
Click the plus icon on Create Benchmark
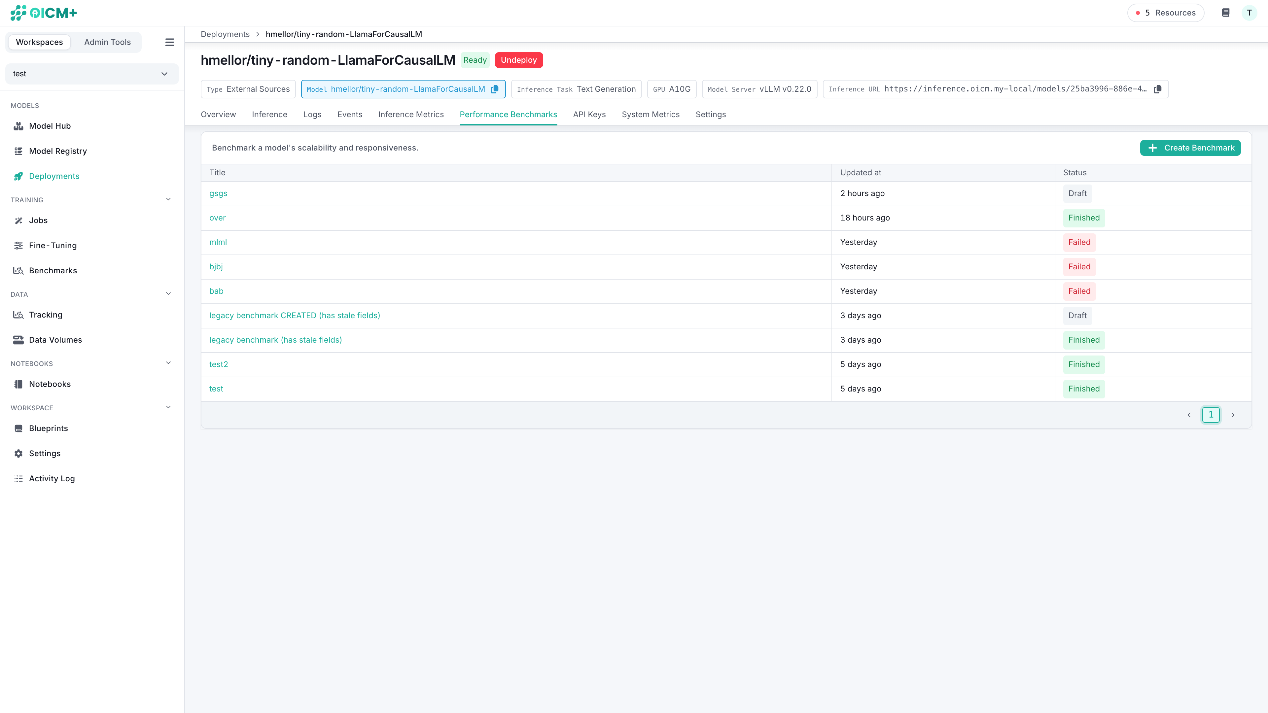point(1153,148)
